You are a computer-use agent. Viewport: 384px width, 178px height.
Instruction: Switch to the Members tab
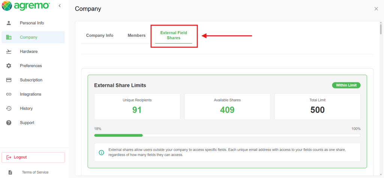(136, 36)
